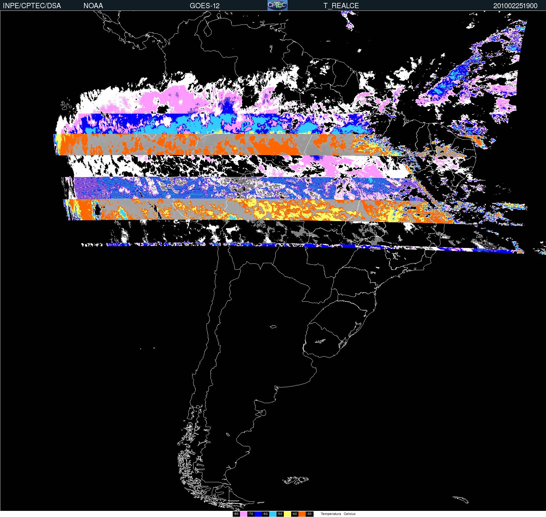Click the -40 legend value
This screenshot has width=546, height=517.
[294, 514]
